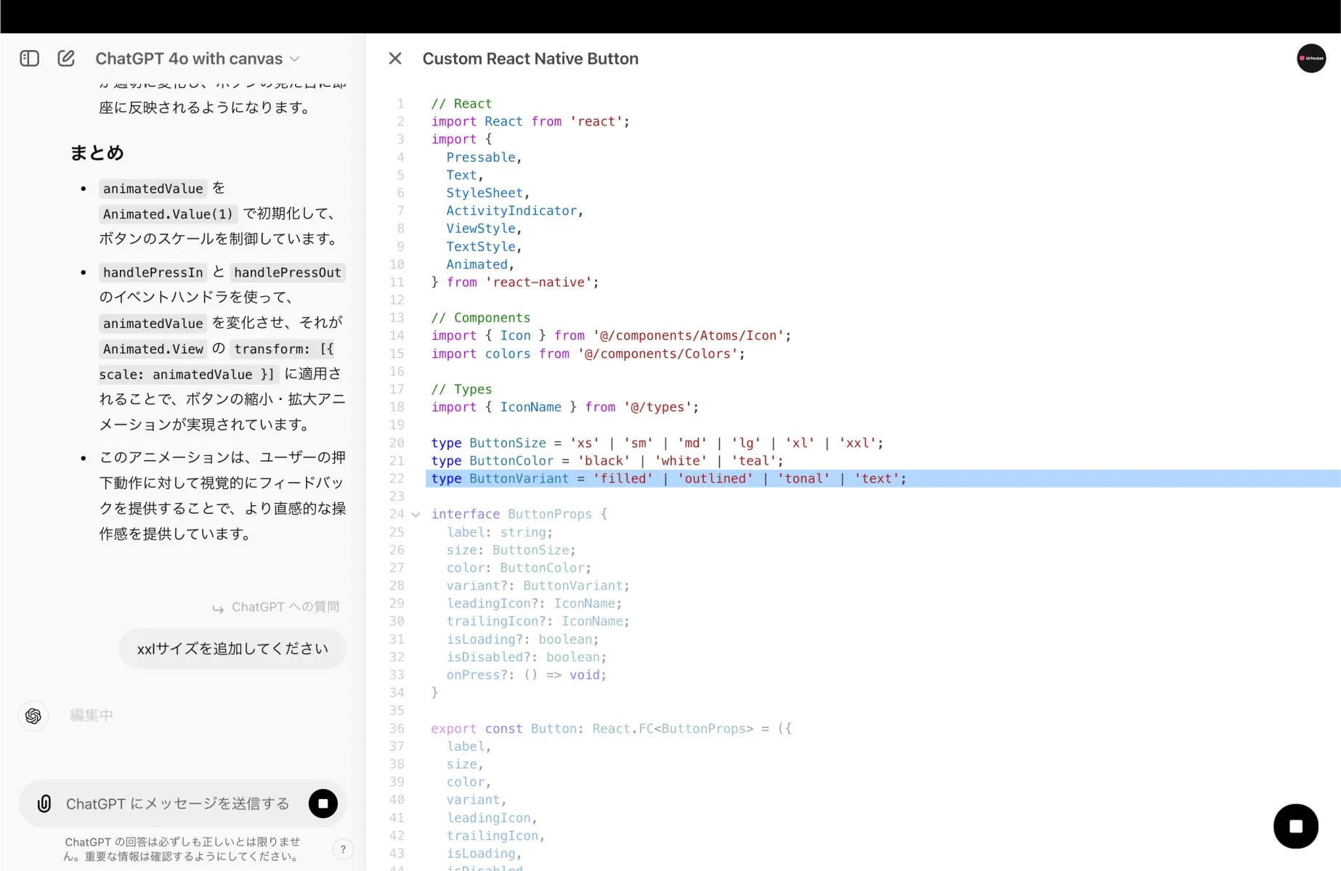The width and height of the screenshot is (1341, 871).
Task: Click the message input field
Action: tap(174, 803)
